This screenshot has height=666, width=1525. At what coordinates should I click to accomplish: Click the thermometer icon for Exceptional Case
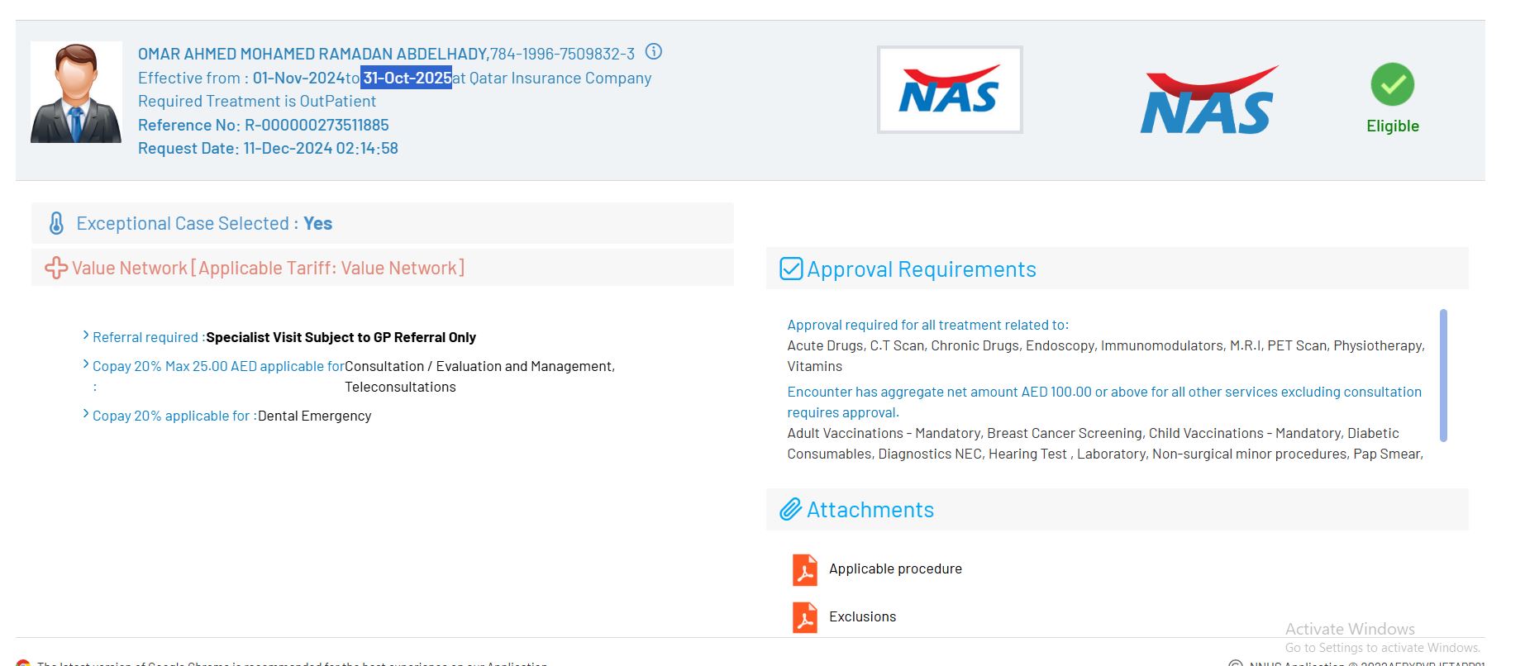[56, 223]
